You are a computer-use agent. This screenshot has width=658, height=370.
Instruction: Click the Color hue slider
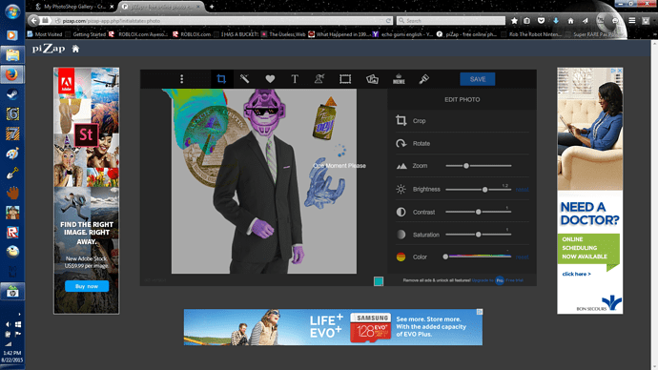tap(478, 257)
